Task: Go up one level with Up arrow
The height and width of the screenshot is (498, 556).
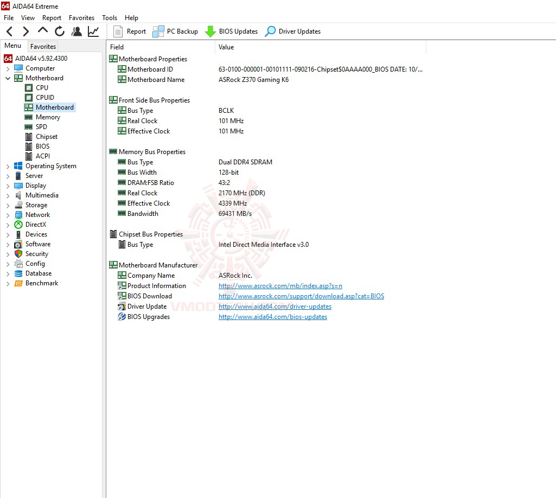Action: point(42,30)
